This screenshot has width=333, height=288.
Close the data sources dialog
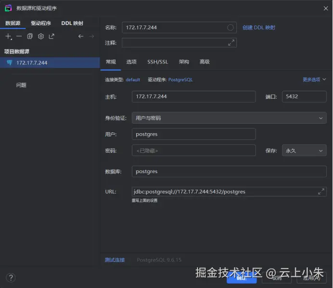point(326,8)
